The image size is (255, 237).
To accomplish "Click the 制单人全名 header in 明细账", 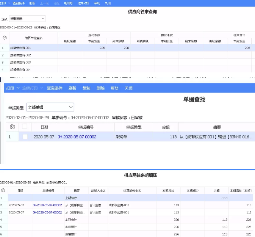I will (x=98, y=190).
